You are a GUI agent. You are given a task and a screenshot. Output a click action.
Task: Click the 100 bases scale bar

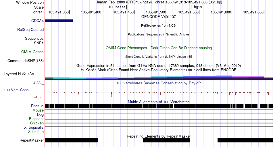(159, 7)
